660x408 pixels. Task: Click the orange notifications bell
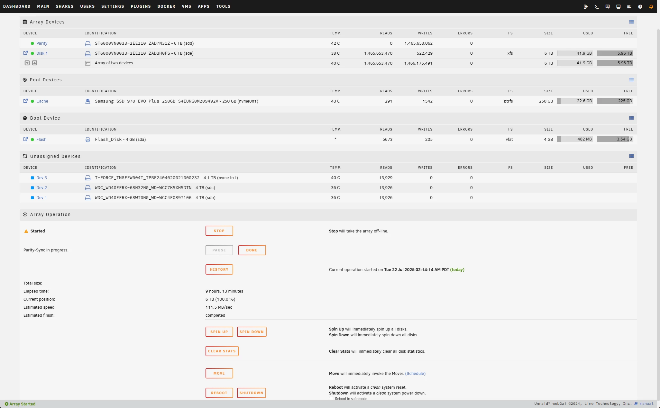pyautogui.click(x=651, y=6)
